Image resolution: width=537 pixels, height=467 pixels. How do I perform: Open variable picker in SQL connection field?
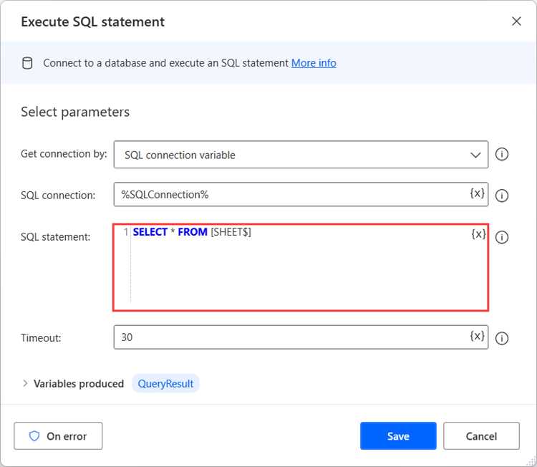478,193
